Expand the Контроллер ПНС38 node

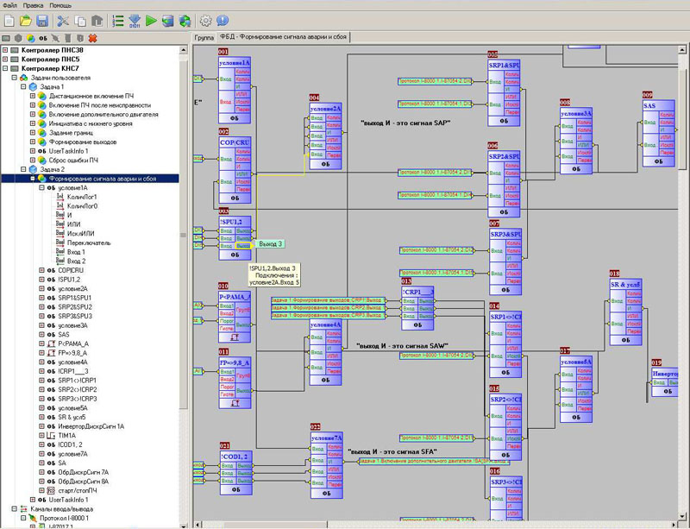pyautogui.click(x=5, y=49)
